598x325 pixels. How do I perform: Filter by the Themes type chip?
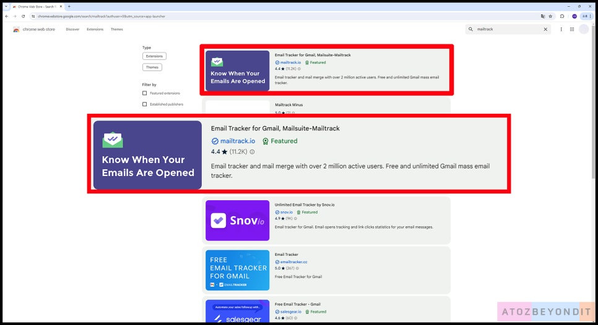[152, 67]
